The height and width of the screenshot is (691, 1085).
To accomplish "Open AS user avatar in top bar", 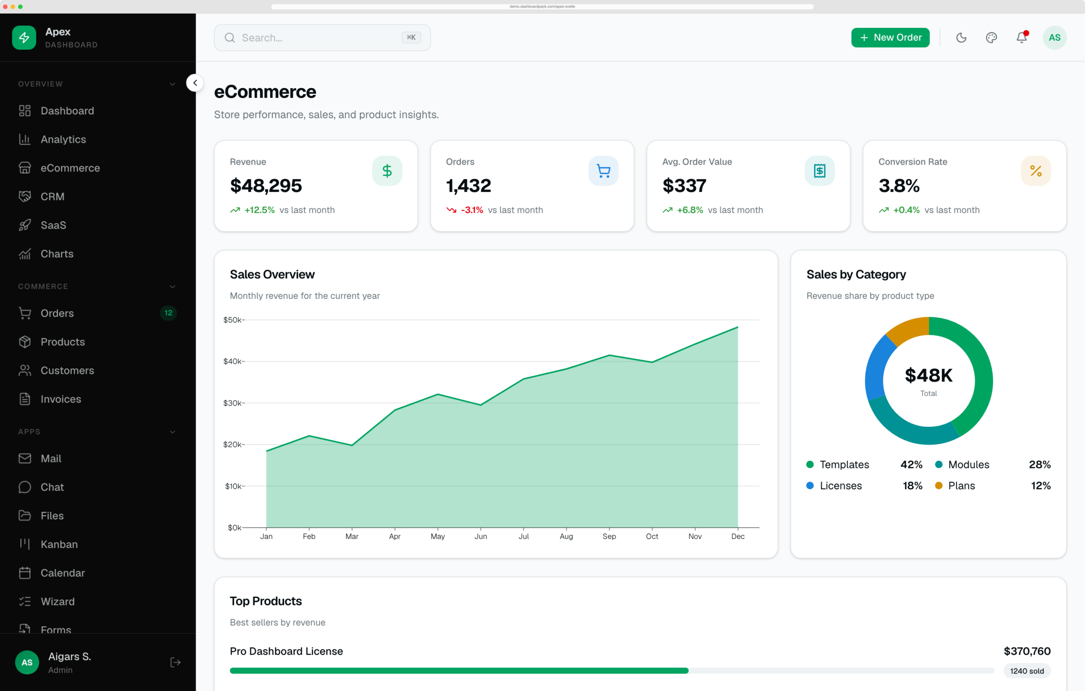I will coord(1054,37).
